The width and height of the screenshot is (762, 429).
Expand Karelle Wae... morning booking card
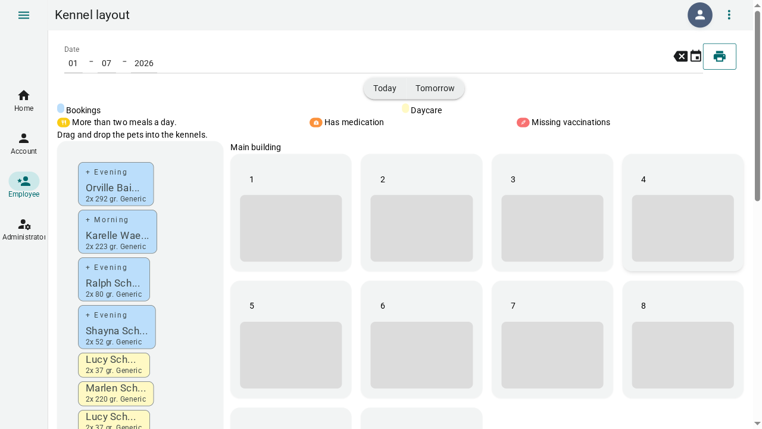118,232
